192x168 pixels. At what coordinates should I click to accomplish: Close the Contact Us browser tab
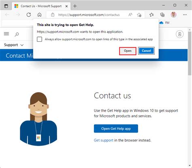66,6
